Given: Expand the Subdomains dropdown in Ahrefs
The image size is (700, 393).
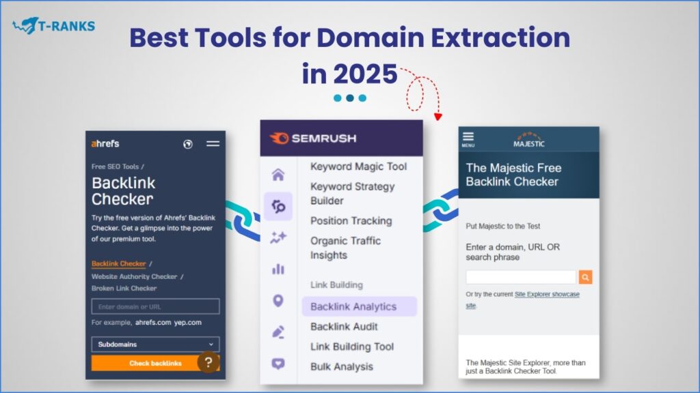Looking at the screenshot, I should point(155,345).
